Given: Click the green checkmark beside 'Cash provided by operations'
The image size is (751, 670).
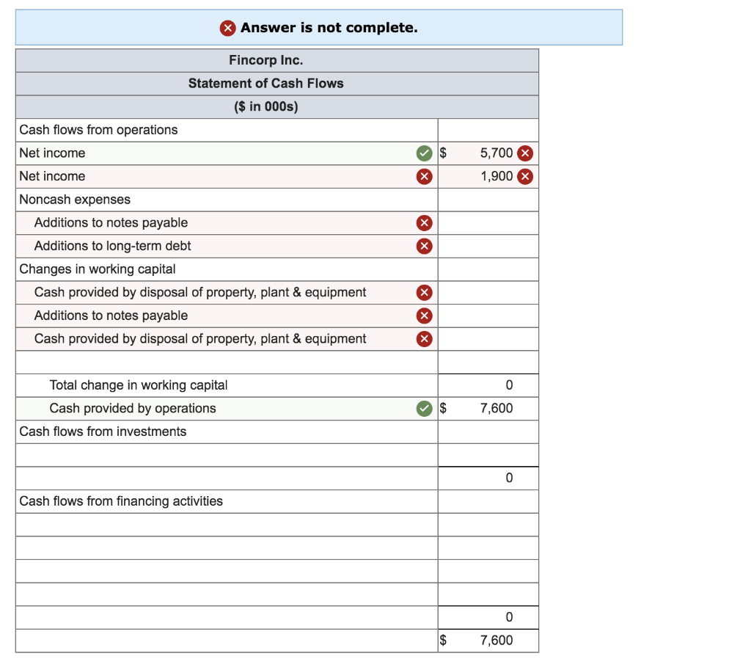Looking at the screenshot, I should (424, 408).
